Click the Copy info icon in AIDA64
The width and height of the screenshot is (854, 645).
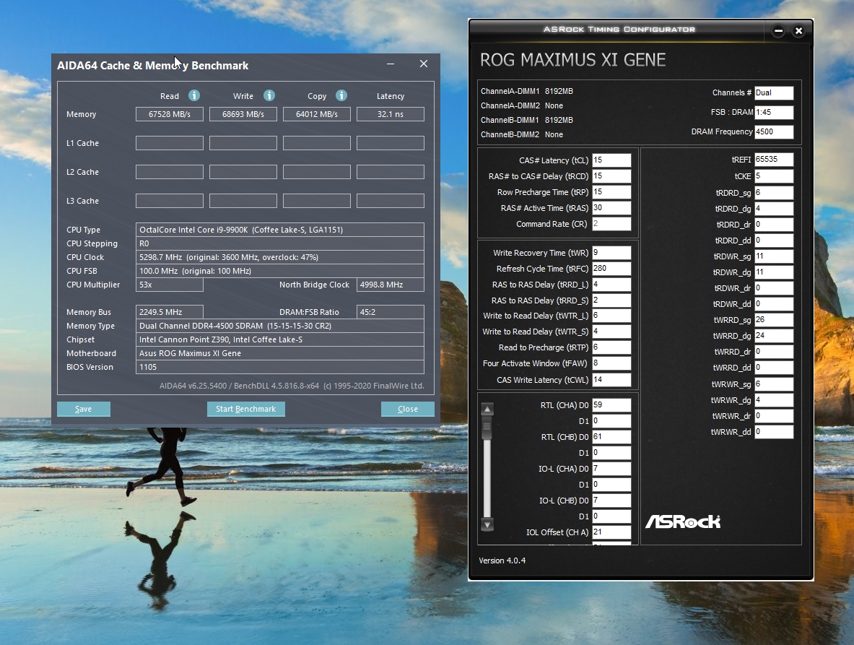click(341, 95)
